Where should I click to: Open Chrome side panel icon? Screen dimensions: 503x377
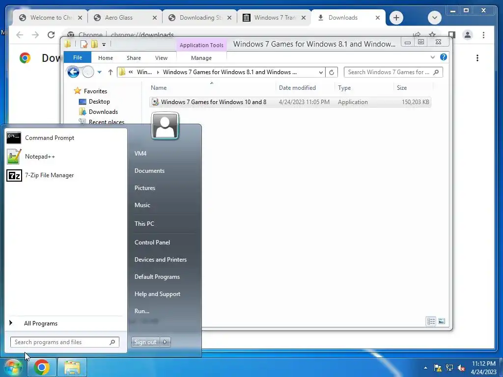tap(452, 35)
